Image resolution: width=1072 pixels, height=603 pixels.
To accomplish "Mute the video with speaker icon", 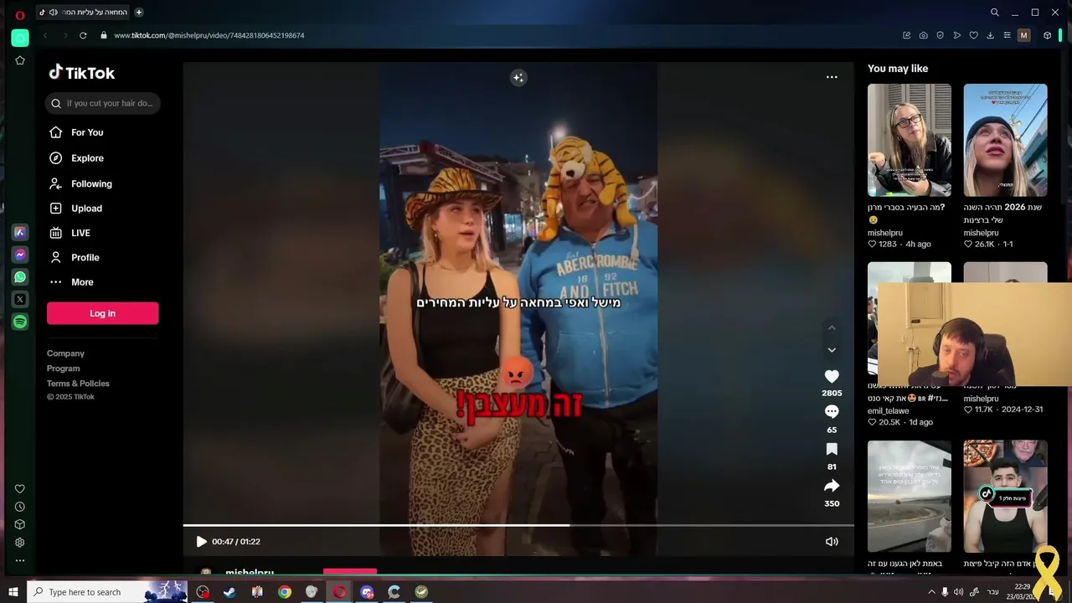I will coord(832,542).
